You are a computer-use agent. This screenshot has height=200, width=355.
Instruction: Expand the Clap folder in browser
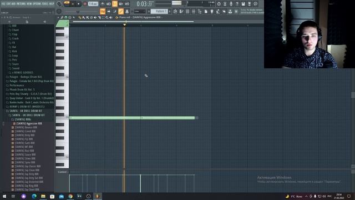pyautogui.click(x=14, y=34)
